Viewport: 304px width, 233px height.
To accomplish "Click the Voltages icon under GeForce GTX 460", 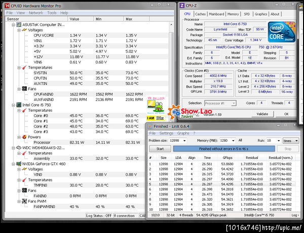I will (x=24, y=169).
